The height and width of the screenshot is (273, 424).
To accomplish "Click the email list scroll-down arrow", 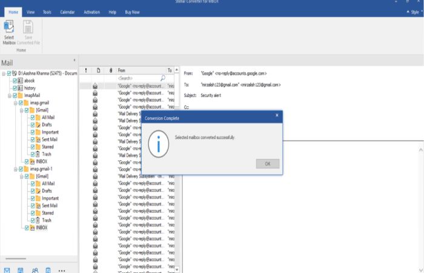I will tap(177, 269).
